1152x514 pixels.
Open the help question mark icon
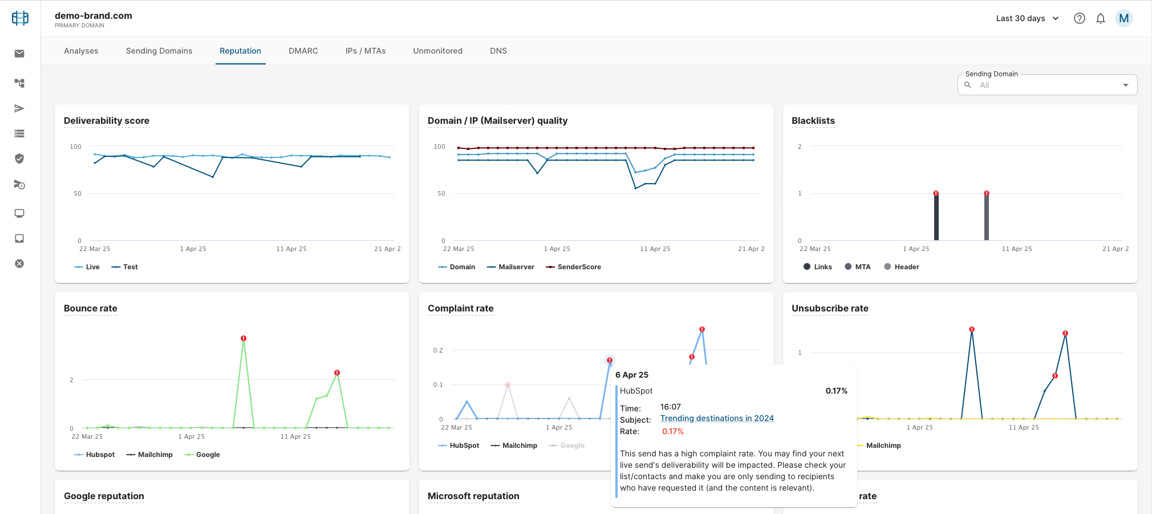point(1079,18)
